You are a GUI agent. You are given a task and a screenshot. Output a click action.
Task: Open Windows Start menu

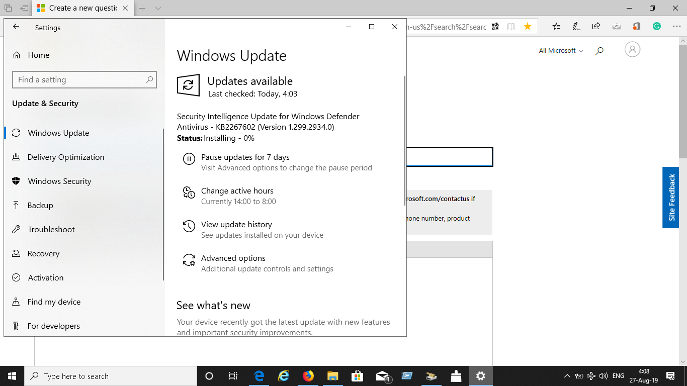coord(12,376)
